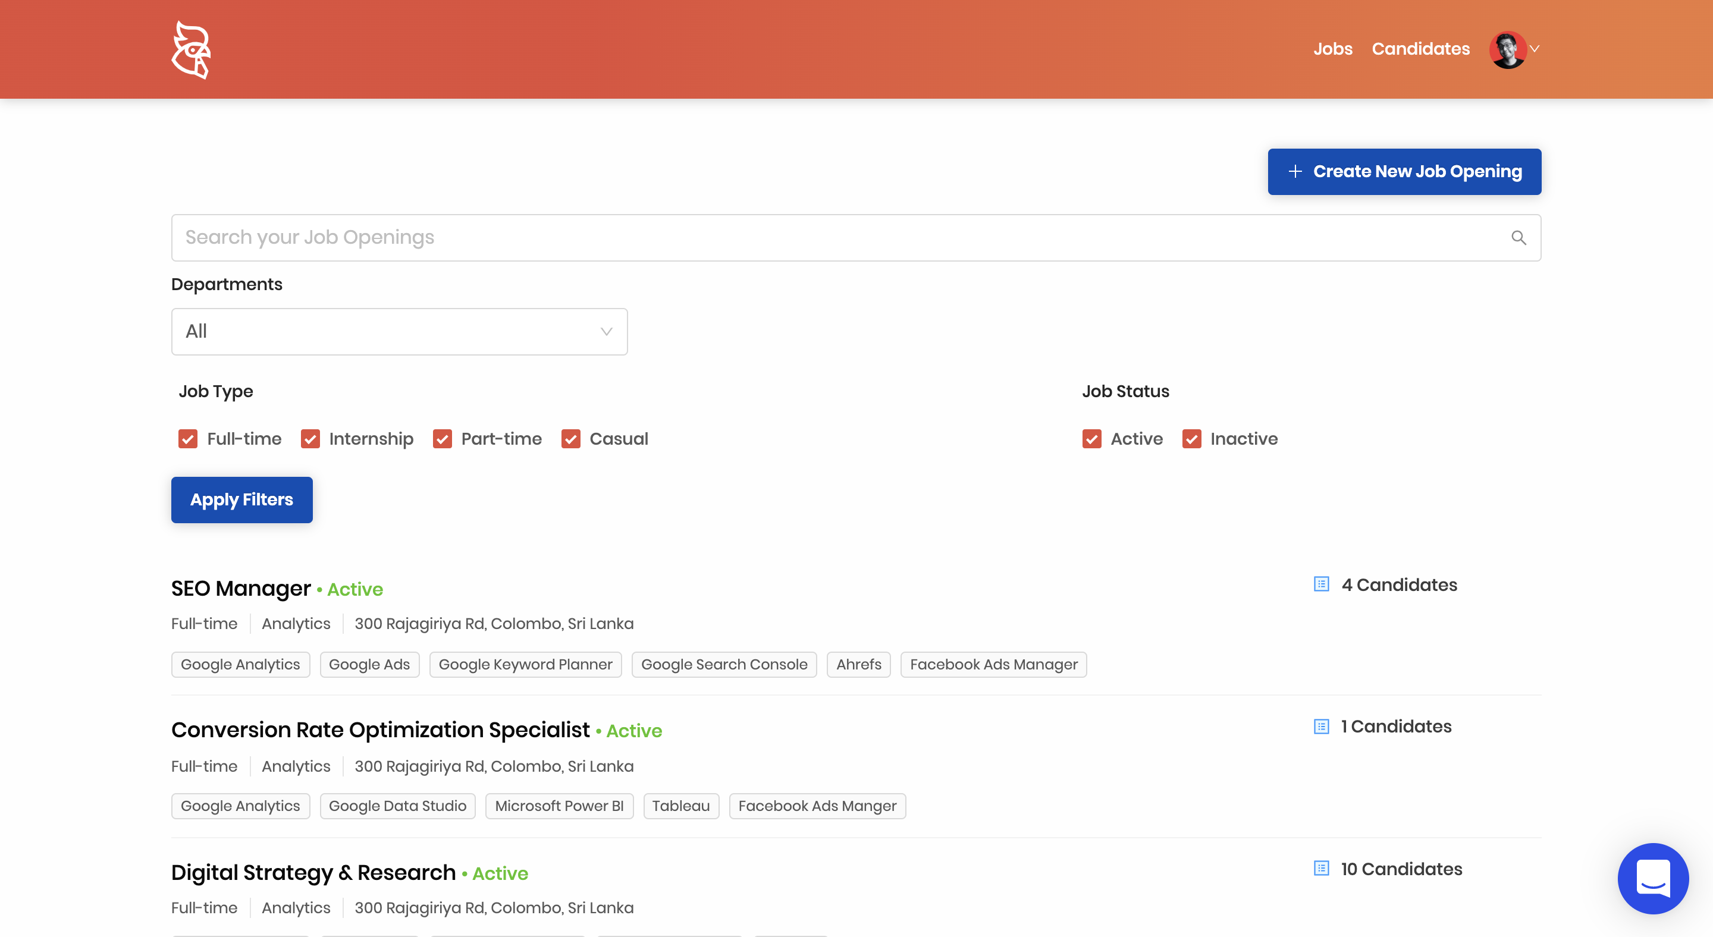
Task: Click the SEO Manager candidates list icon
Action: pos(1321,584)
